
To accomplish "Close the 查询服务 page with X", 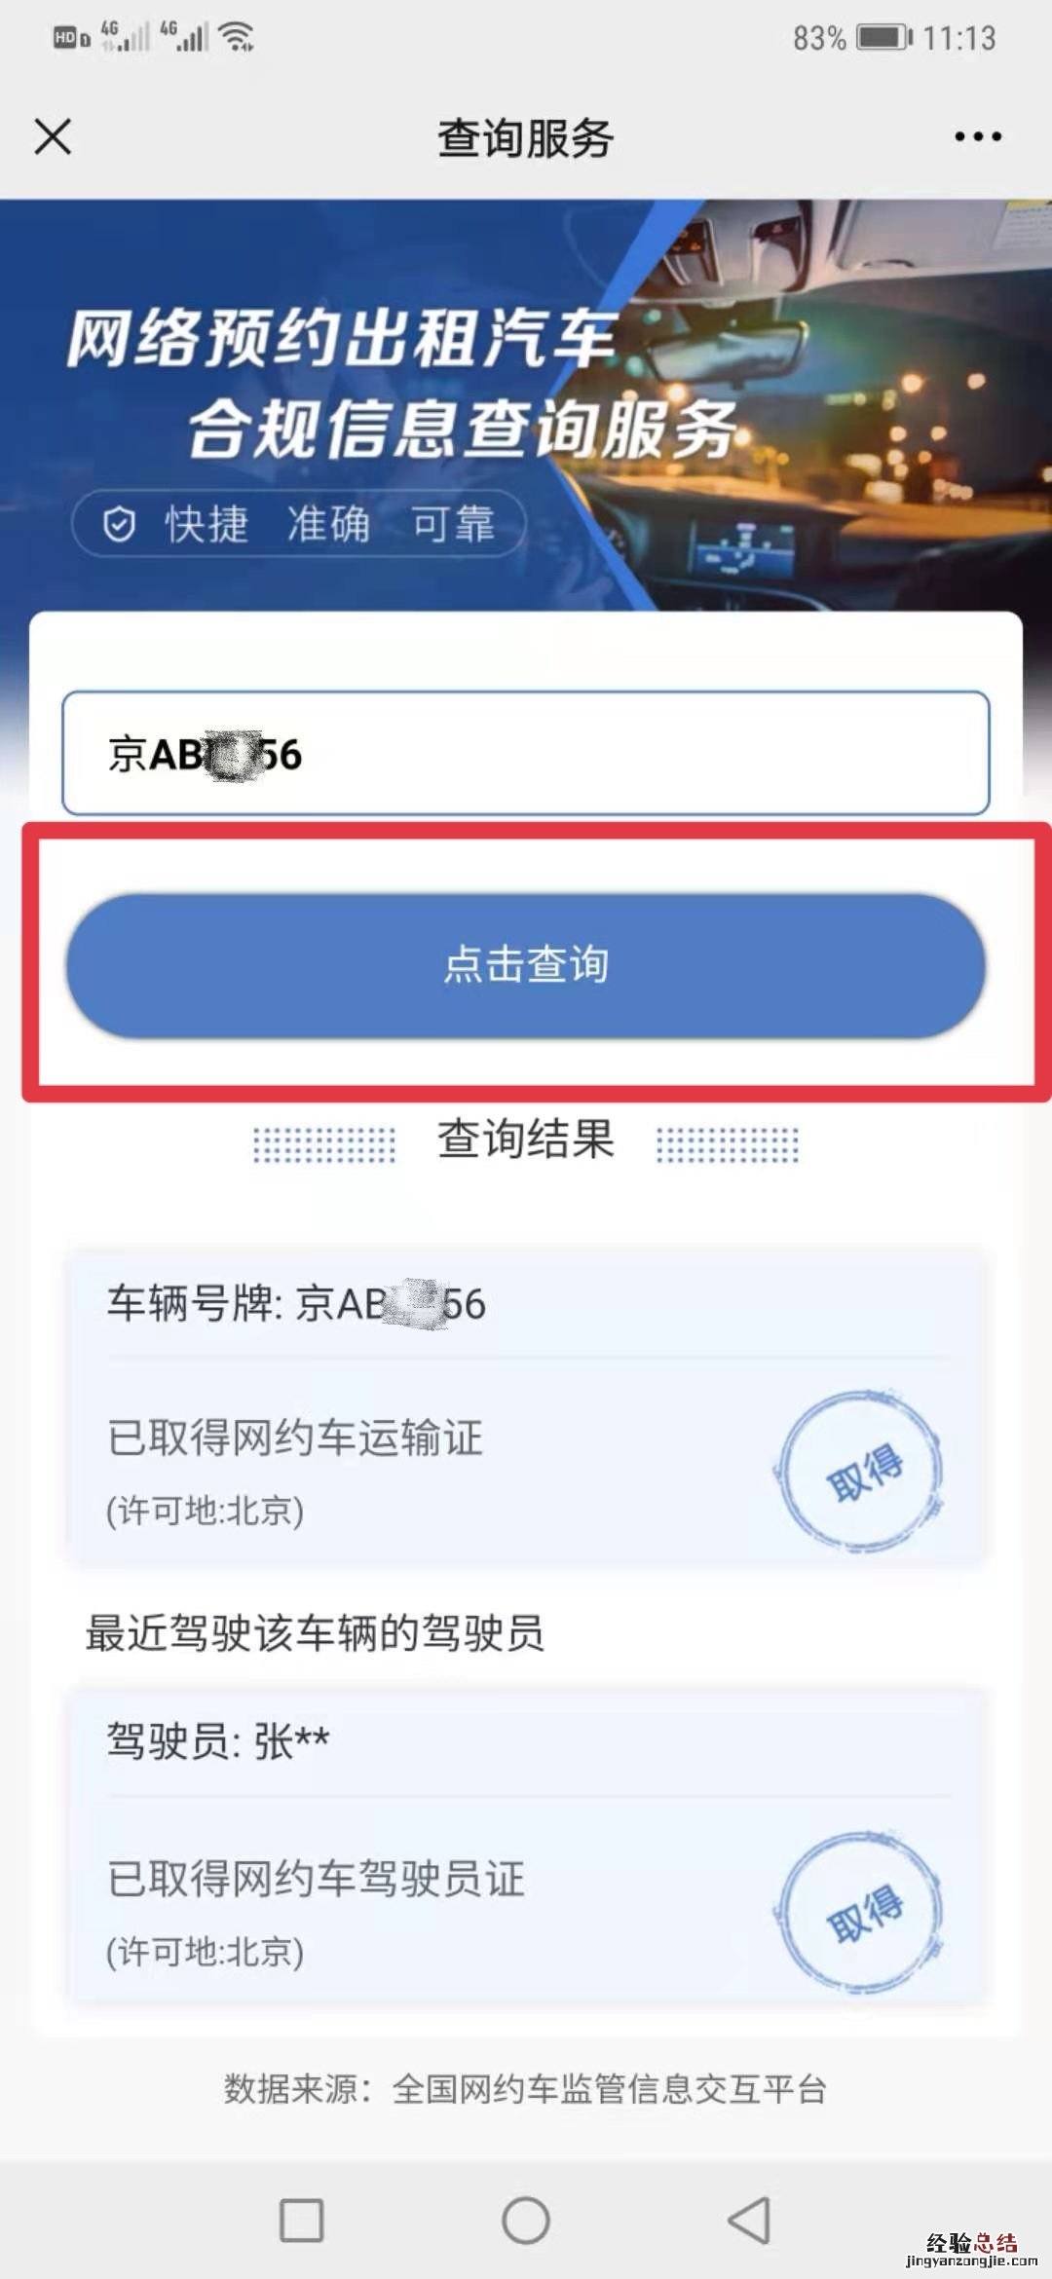I will tap(53, 136).
